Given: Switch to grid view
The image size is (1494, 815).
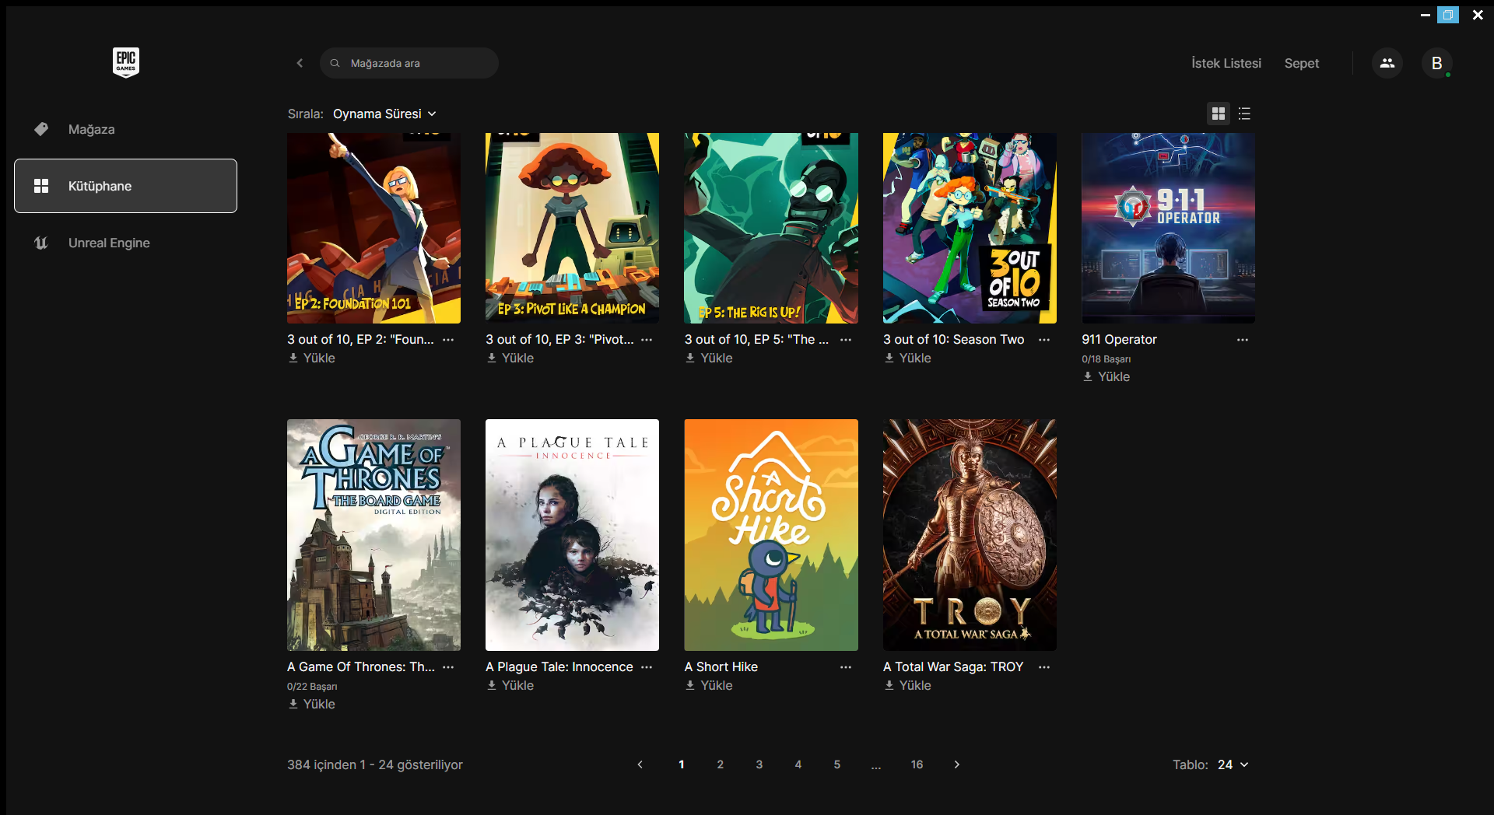Looking at the screenshot, I should tap(1219, 114).
